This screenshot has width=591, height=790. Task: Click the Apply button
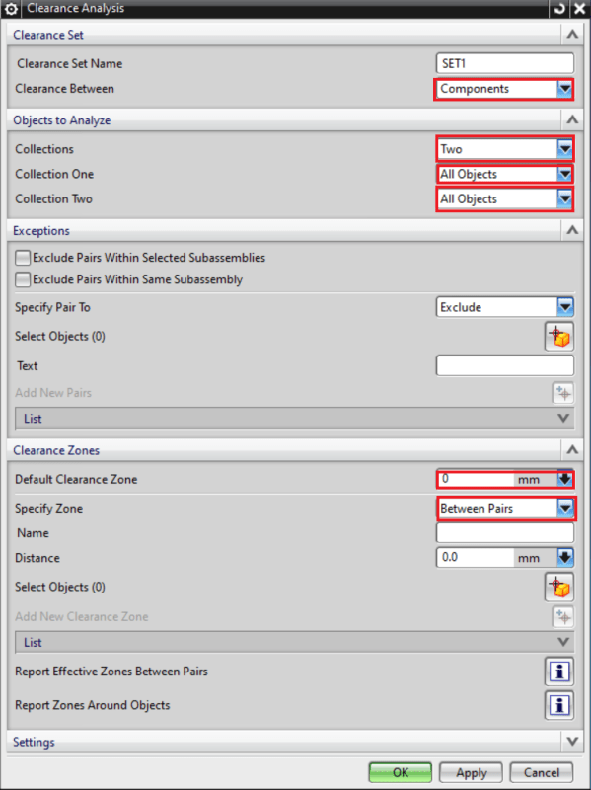click(472, 772)
